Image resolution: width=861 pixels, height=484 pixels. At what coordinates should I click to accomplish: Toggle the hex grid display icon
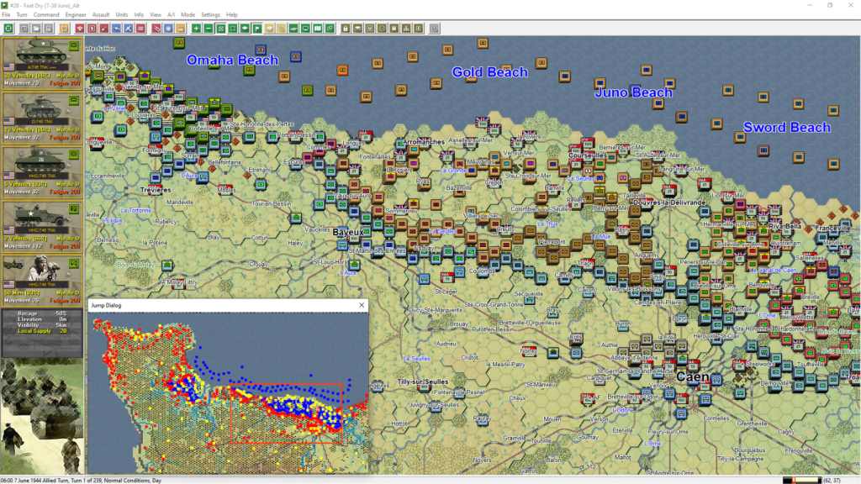point(221,29)
